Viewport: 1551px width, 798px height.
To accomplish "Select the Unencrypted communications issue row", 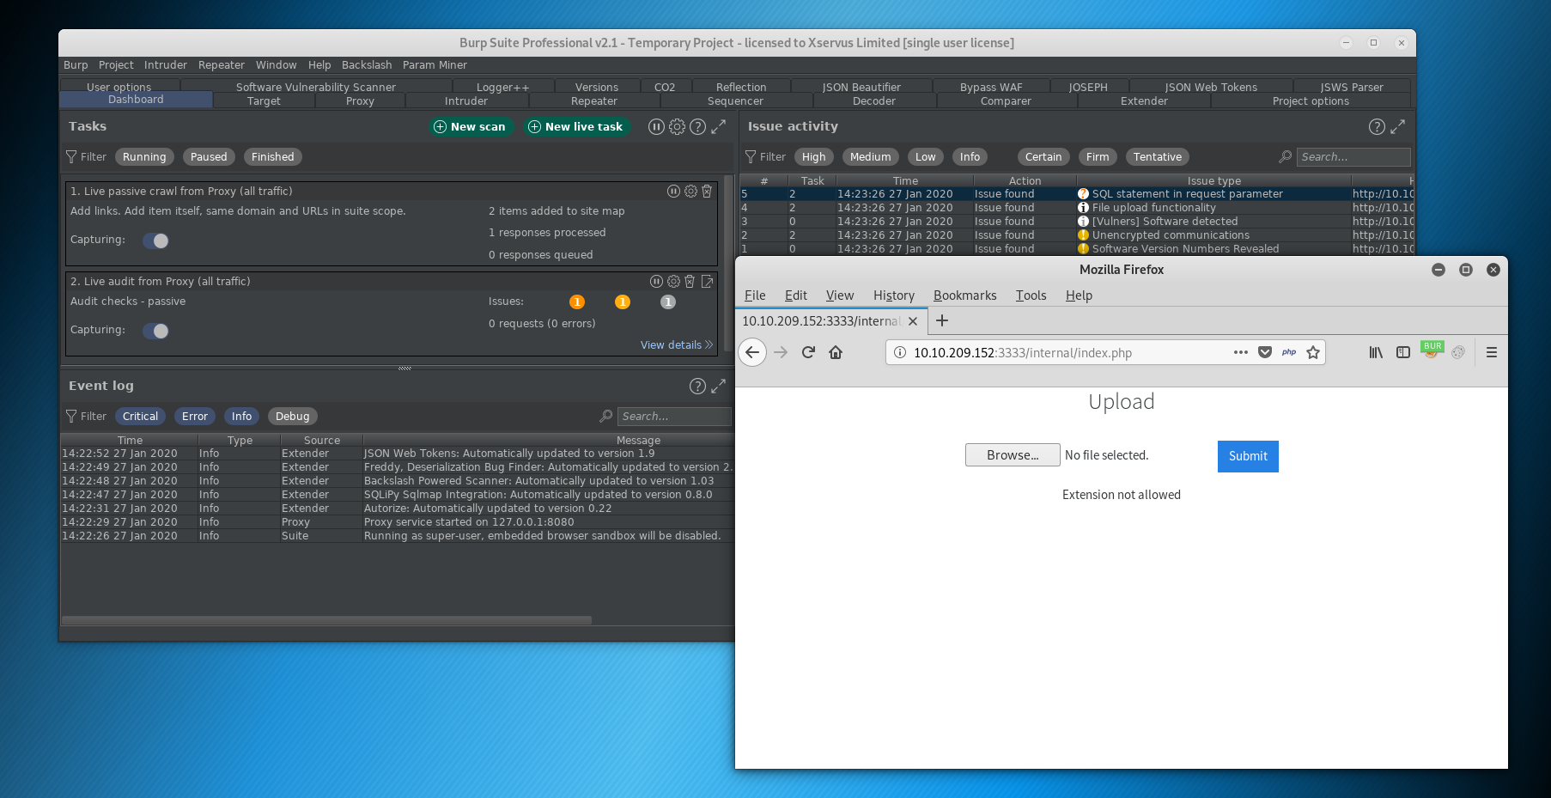I will pos(1077,235).
